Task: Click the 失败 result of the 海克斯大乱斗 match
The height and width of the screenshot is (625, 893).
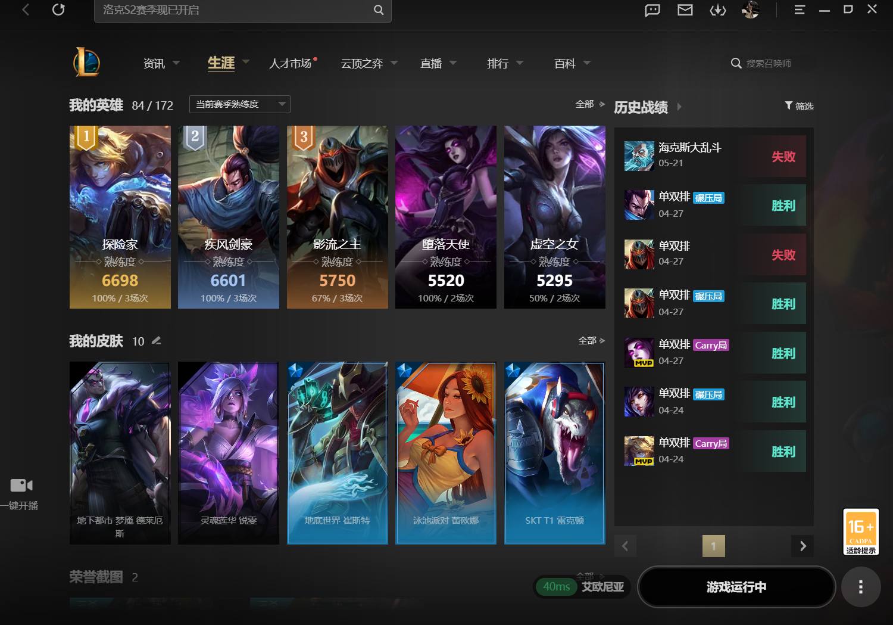Action: (x=783, y=157)
